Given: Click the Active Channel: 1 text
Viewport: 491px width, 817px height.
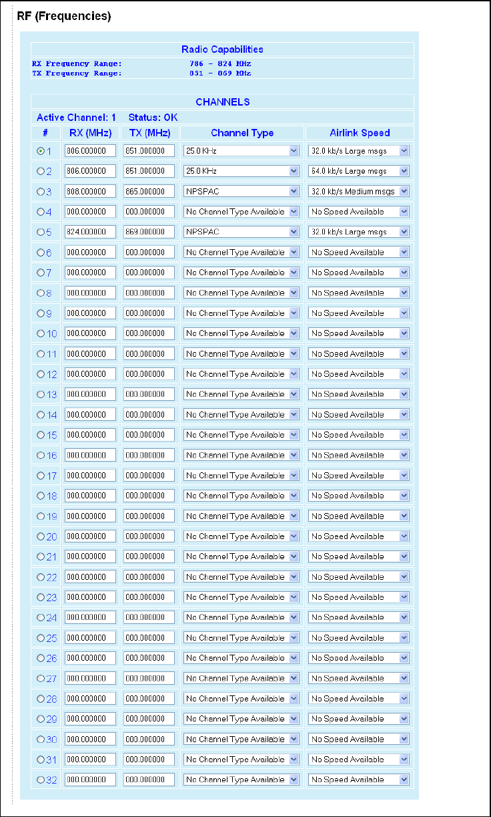Looking at the screenshot, I should tap(76, 117).
